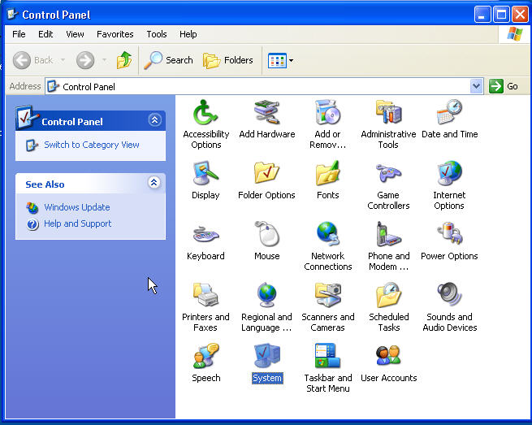Open the Date and Time icon
Viewport: 532px width, 425px height.
449,112
